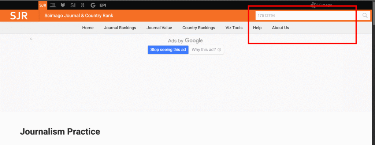Open the SRCR icon in top bar
375x145 pixels.
(x=83, y=5)
